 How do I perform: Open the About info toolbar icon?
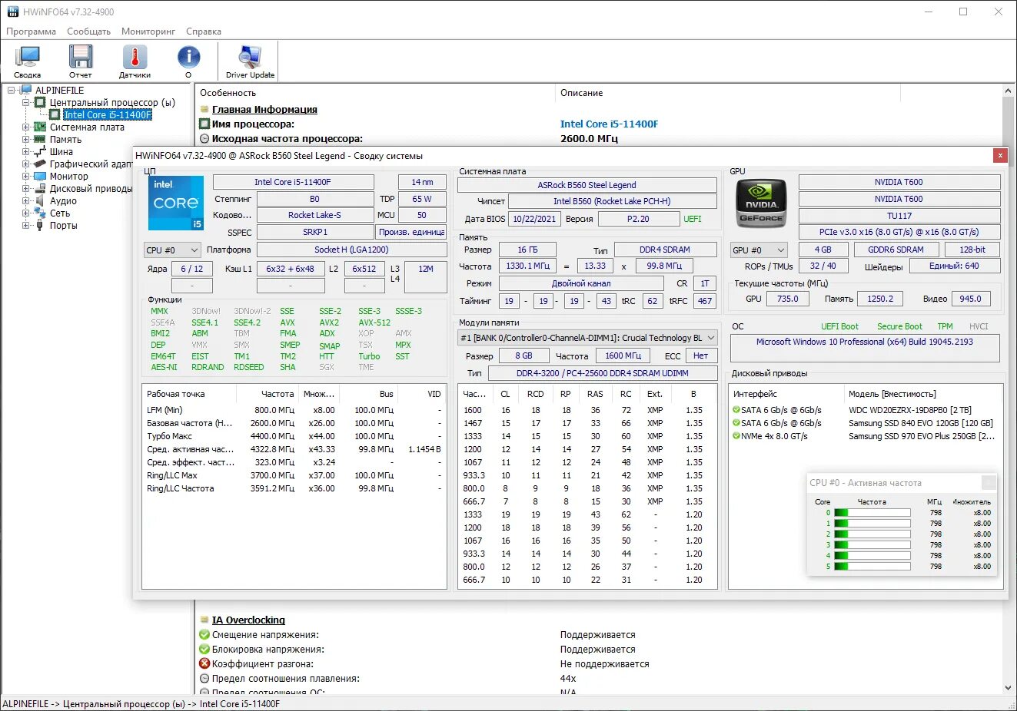pyautogui.click(x=188, y=61)
